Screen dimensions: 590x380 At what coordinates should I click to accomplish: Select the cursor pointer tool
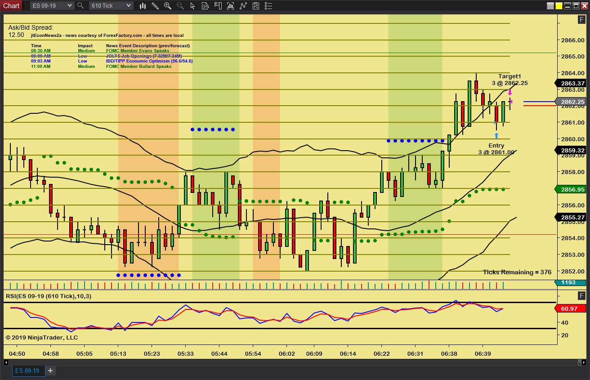tap(193, 6)
